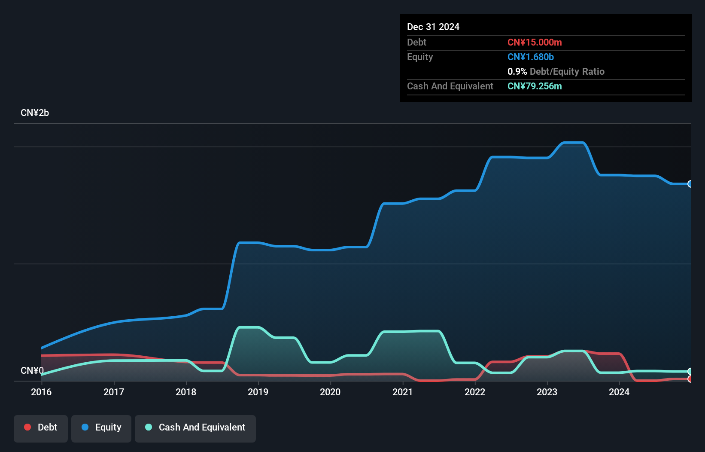Screen dimensions: 705x452
Task: Click the 2019 x-axis label
Action: 258,392
